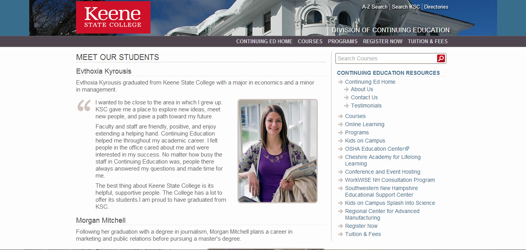Select REGISTER NOW in the navigation bar
The height and width of the screenshot is (250, 526).
[383, 41]
